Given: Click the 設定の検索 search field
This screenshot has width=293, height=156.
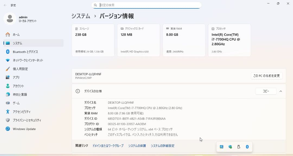Looking at the screenshot, I should tap(146, 5).
